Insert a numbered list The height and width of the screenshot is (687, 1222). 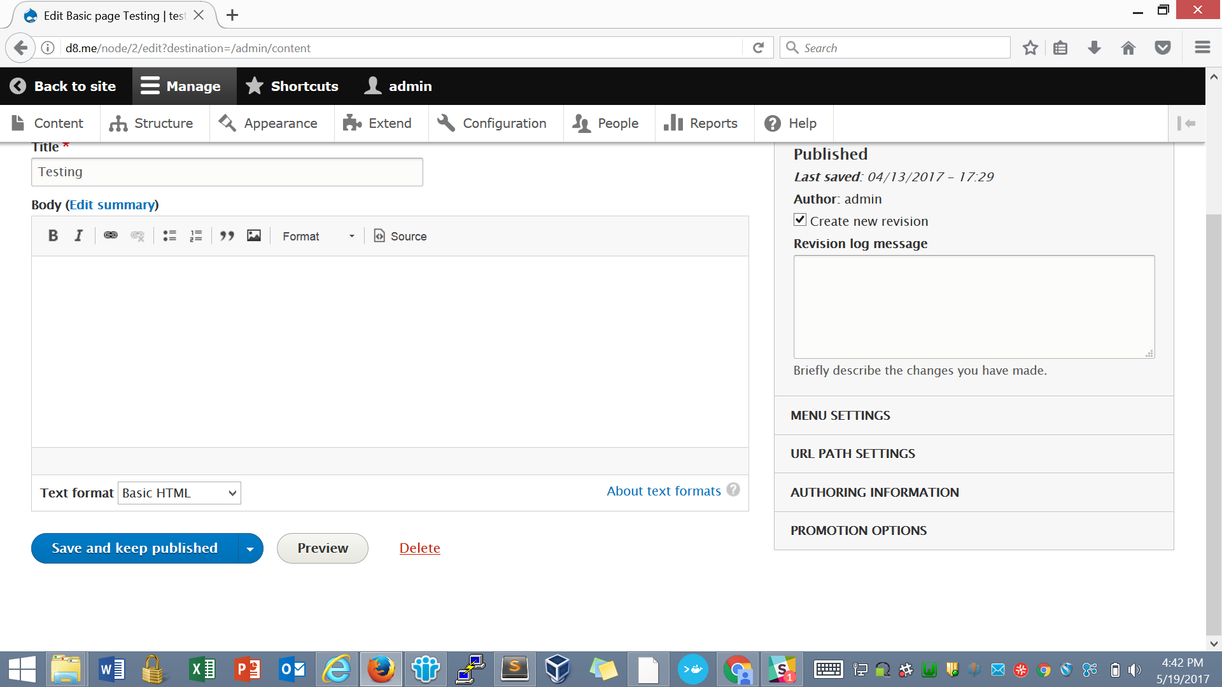[196, 236]
